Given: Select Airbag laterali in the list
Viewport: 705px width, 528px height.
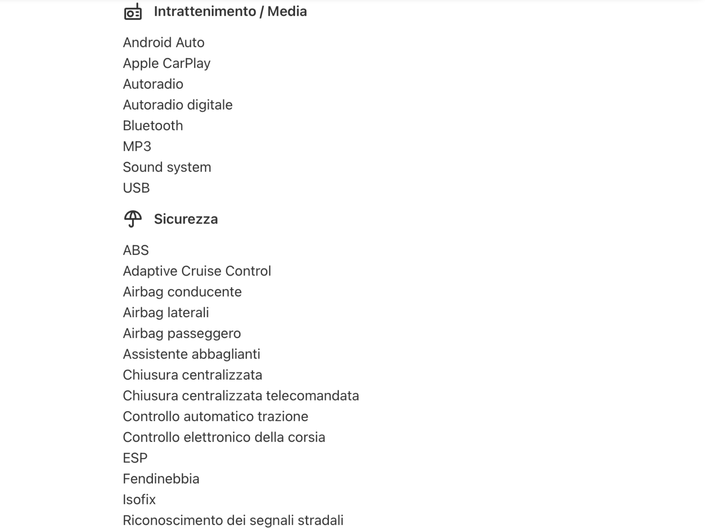Looking at the screenshot, I should click(166, 313).
